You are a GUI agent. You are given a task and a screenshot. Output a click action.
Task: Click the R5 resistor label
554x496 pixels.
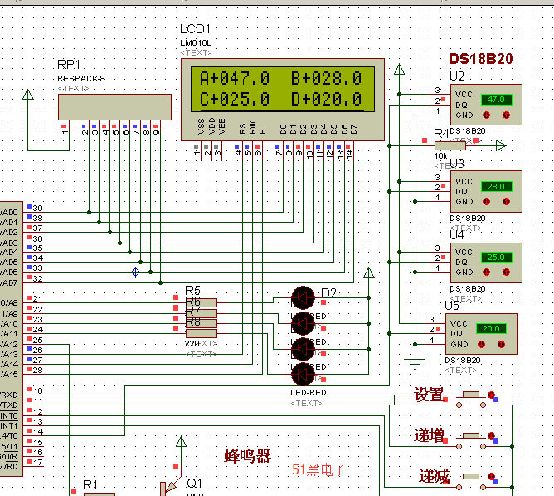click(193, 291)
